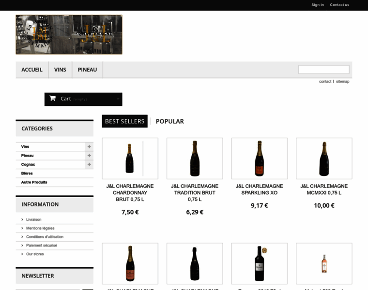The image size is (368, 290).
Task: Expand the Cognac category plus icon
Action: [x=89, y=164]
